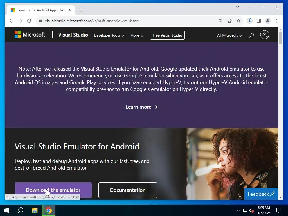Share this page icon
Viewport: 288px width, 216px height.
click(229, 21)
